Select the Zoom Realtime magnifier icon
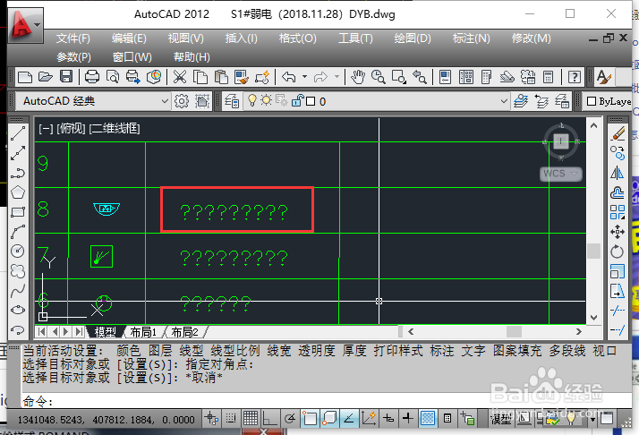 (x=379, y=77)
